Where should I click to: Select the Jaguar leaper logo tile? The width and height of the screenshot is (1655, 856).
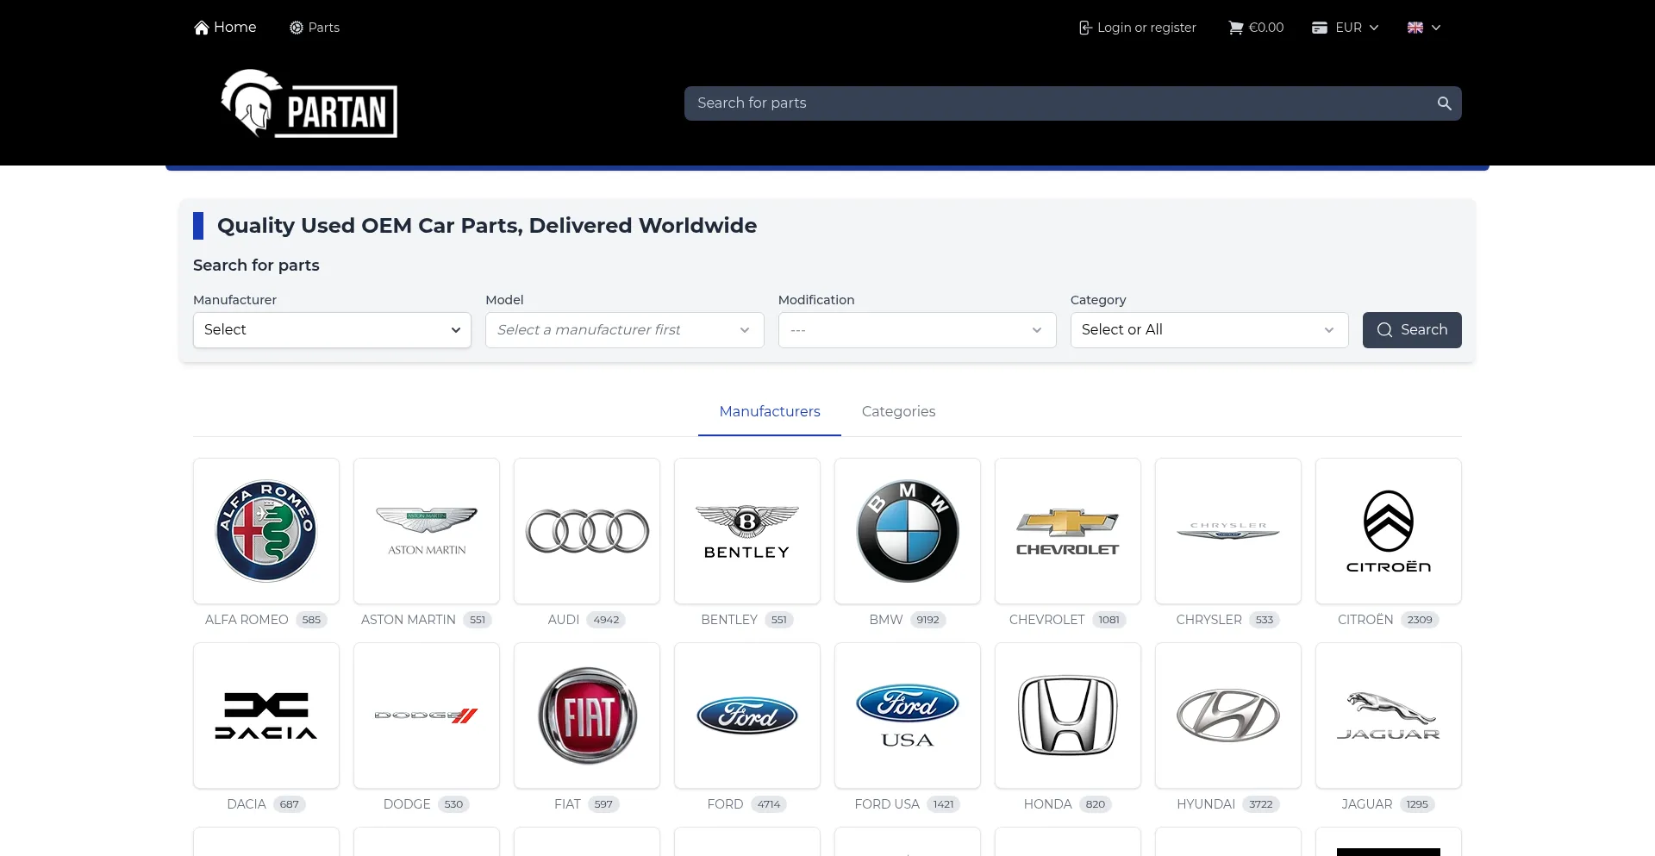tap(1389, 715)
